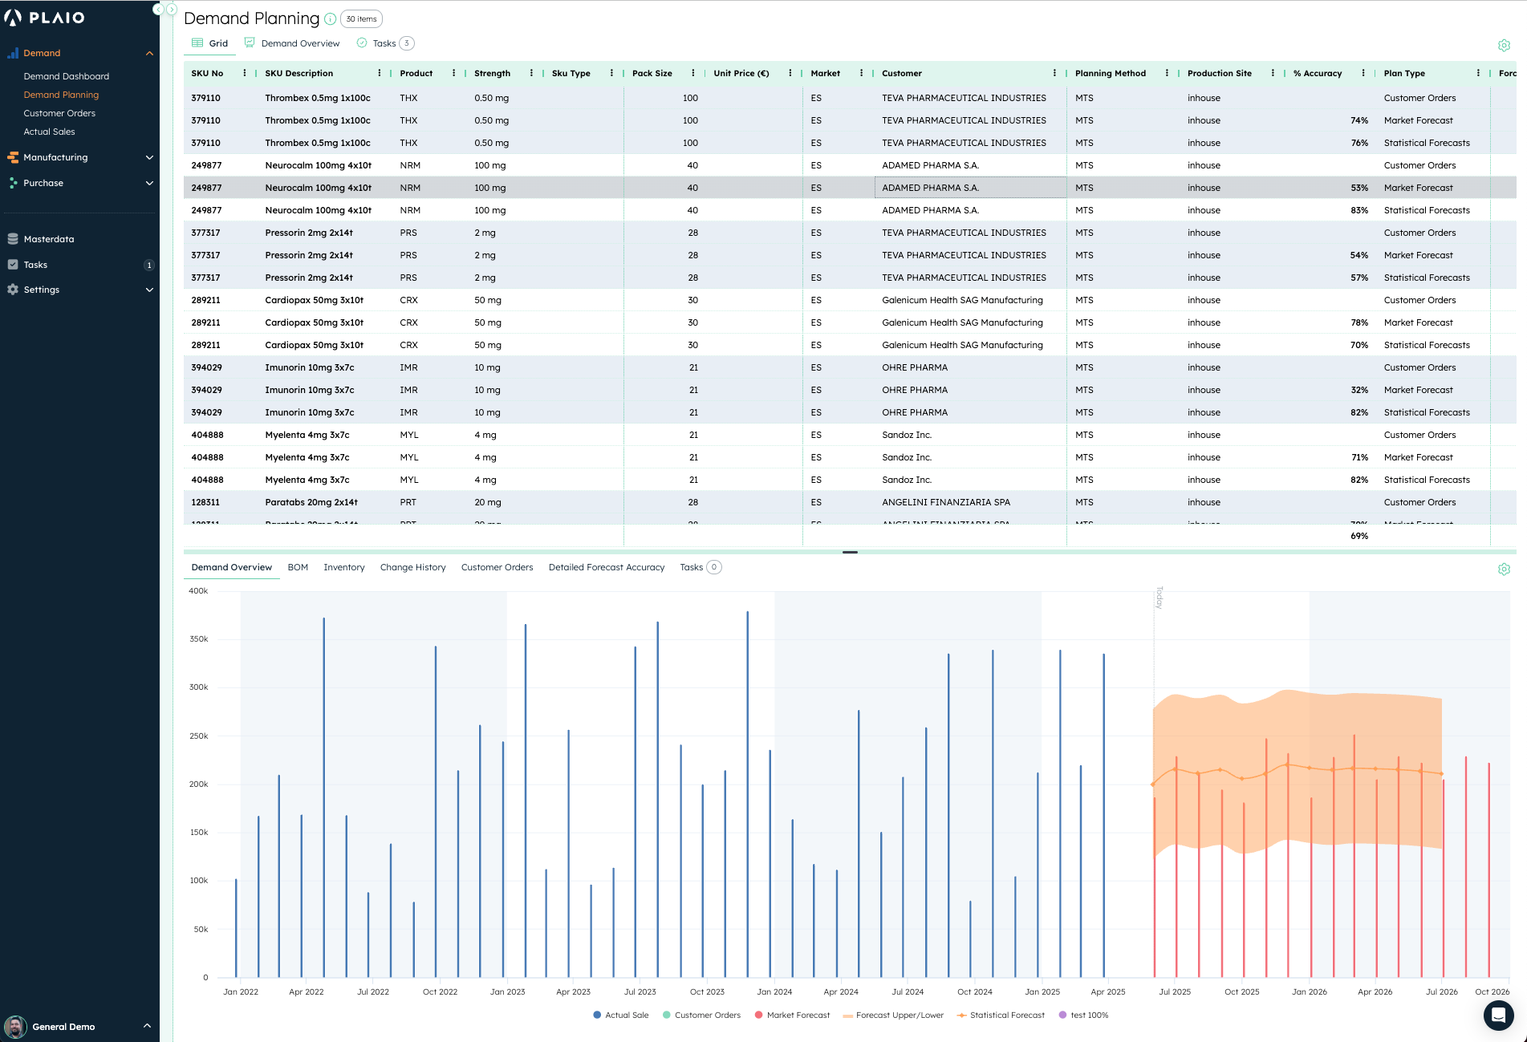Open the chat support bubble icon
The height and width of the screenshot is (1042, 1527).
coord(1497,1016)
